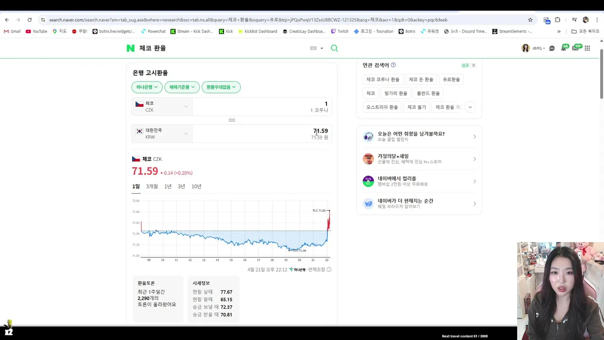Open the 하나은행 bank dropdown
Screen dimensions: 604x340
tap(147, 87)
